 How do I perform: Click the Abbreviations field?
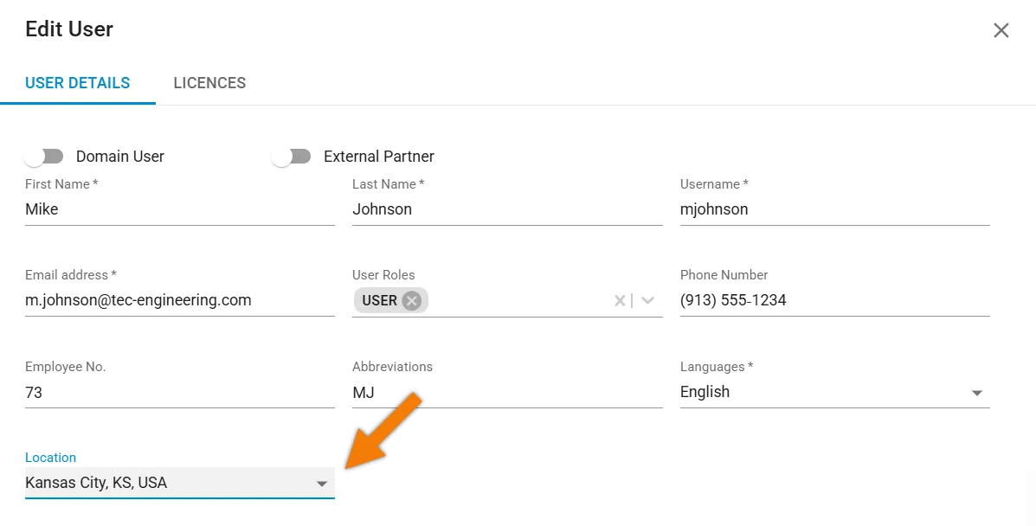coord(507,393)
